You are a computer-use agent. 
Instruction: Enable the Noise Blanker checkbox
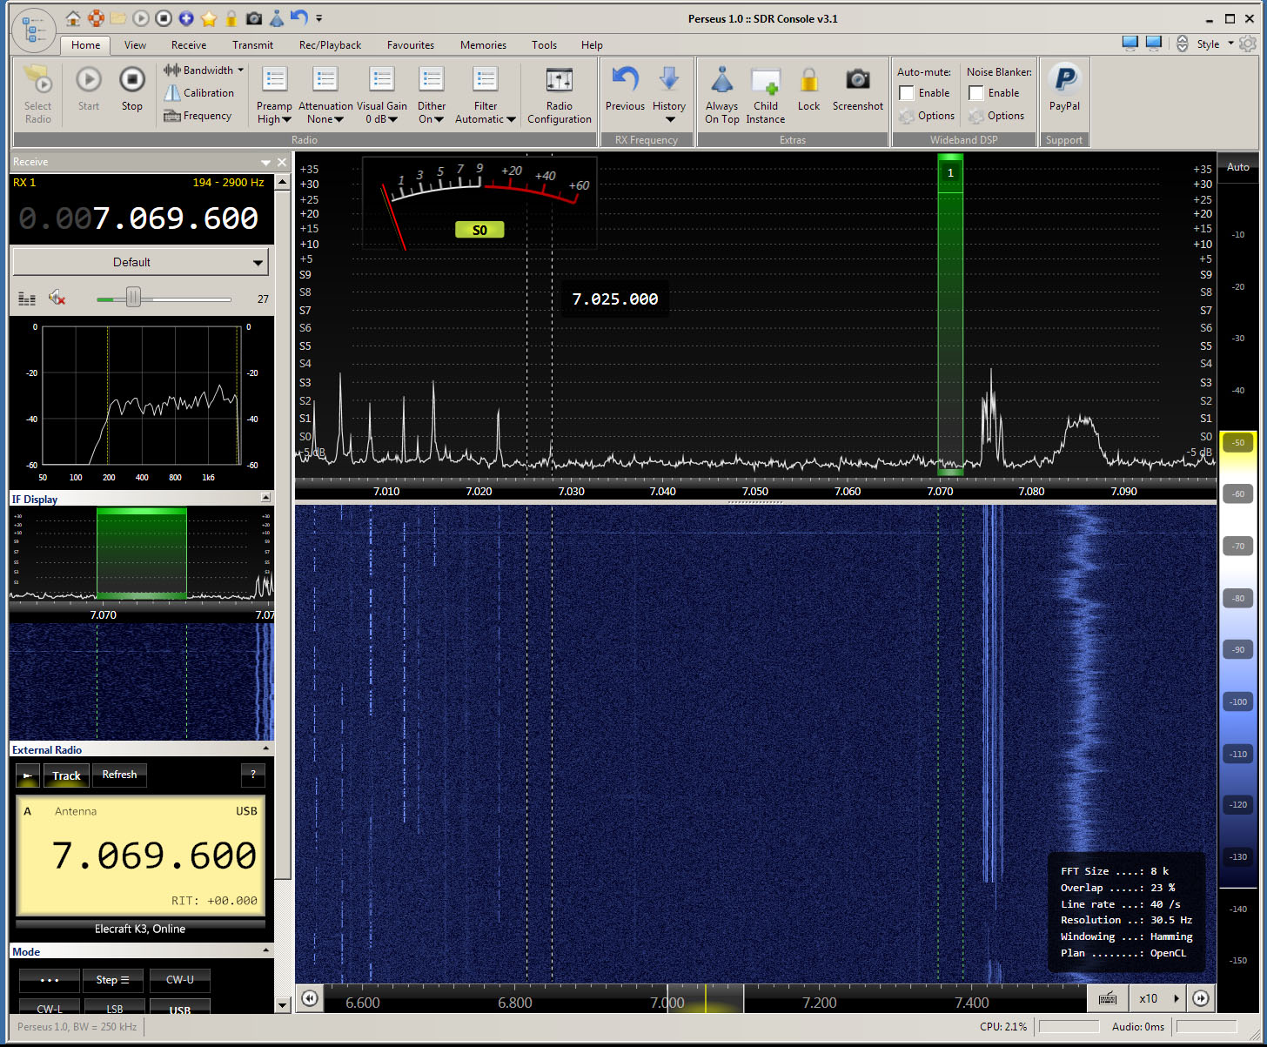[x=976, y=93]
